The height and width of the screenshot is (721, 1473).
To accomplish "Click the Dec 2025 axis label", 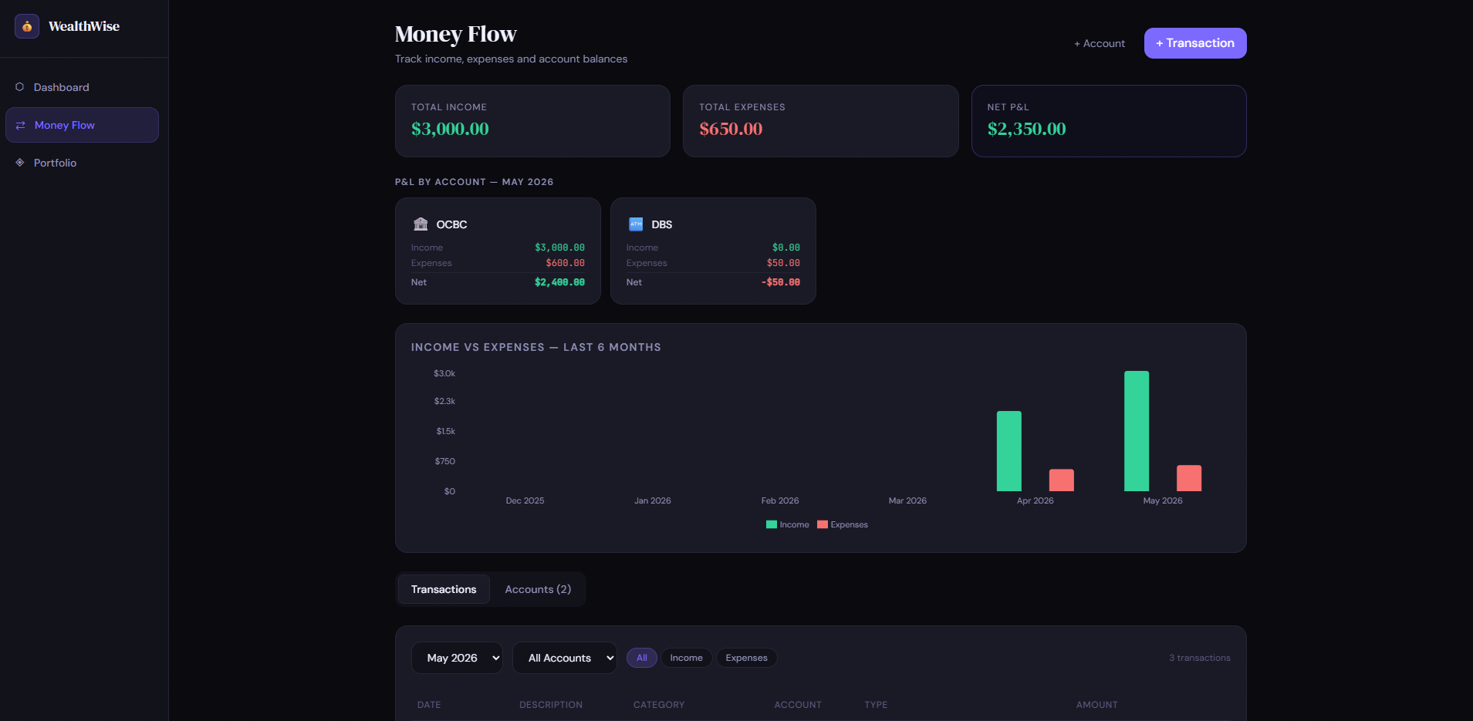I will coord(525,500).
